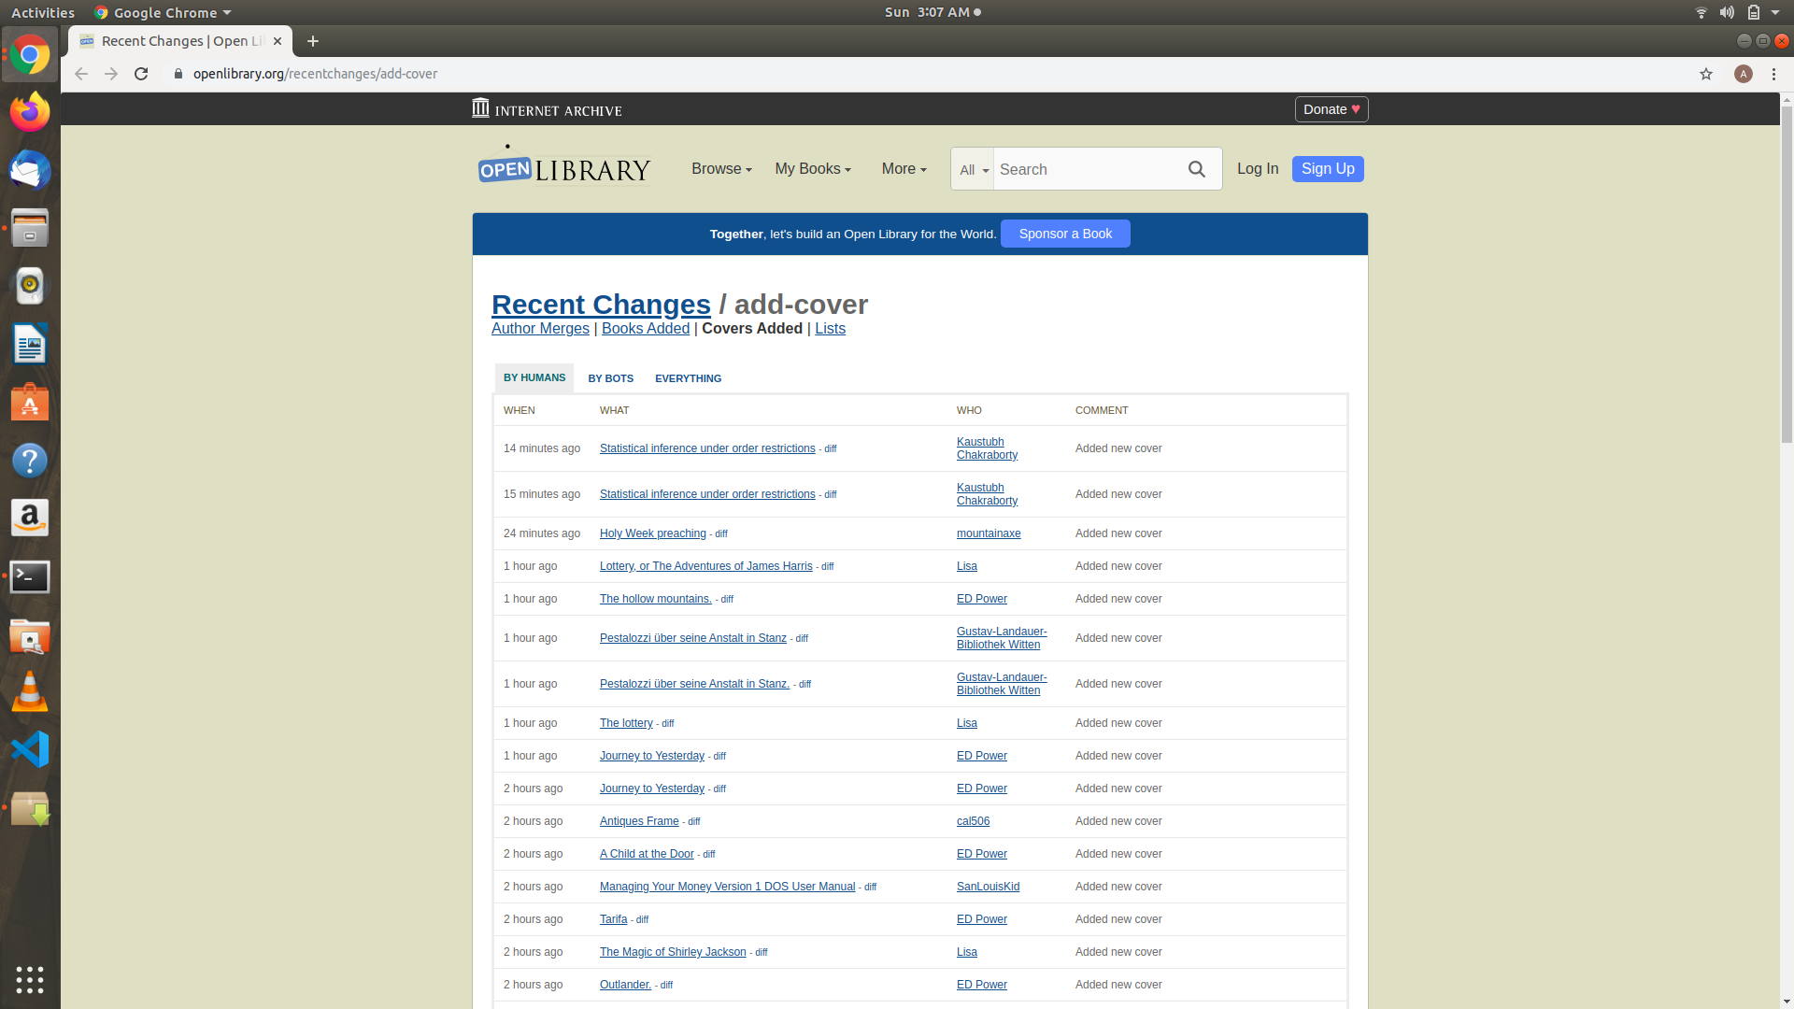Open Outlander. book link
Image resolution: width=1794 pixels, height=1009 pixels.
tap(625, 985)
